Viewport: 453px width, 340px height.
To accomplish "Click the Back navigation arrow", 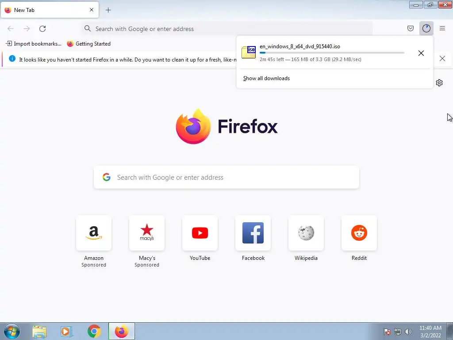I will (x=11, y=29).
